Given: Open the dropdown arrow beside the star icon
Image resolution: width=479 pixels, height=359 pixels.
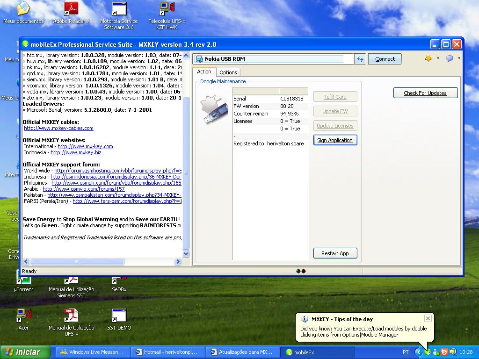Looking at the screenshot, I should click(438, 58).
